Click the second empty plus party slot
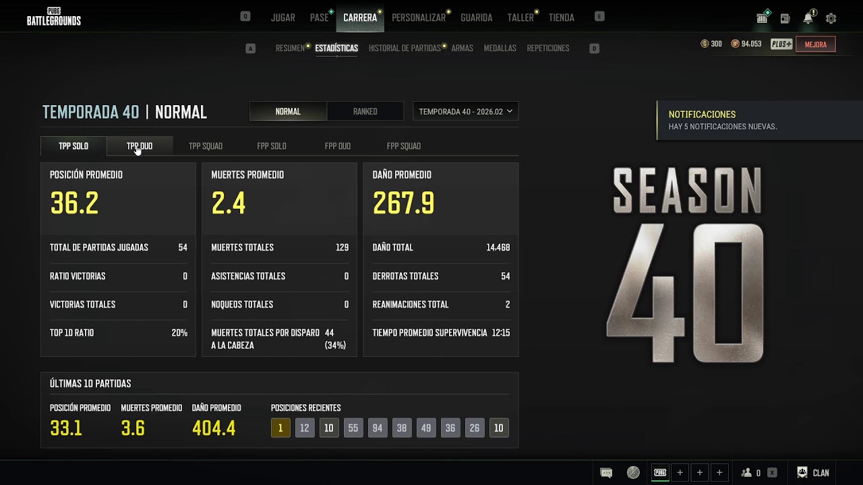The width and height of the screenshot is (863, 485). tap(700, 473)
